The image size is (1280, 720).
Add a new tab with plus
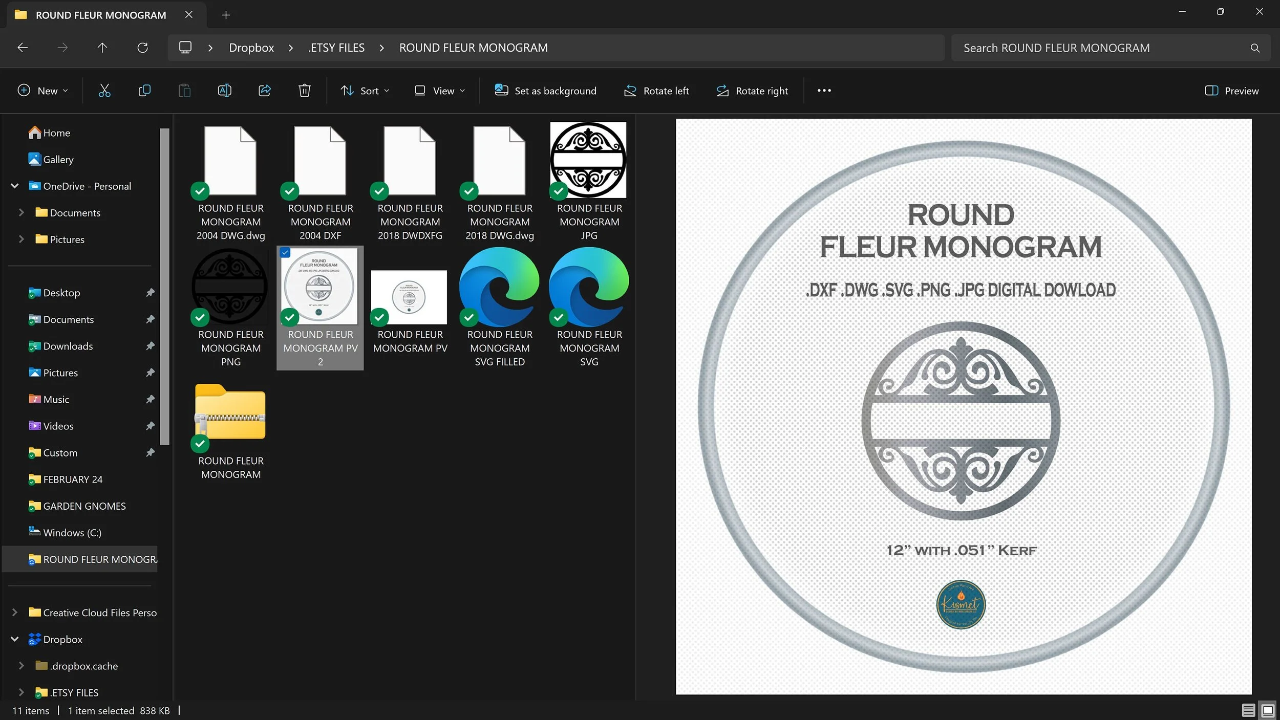(226, 15)
